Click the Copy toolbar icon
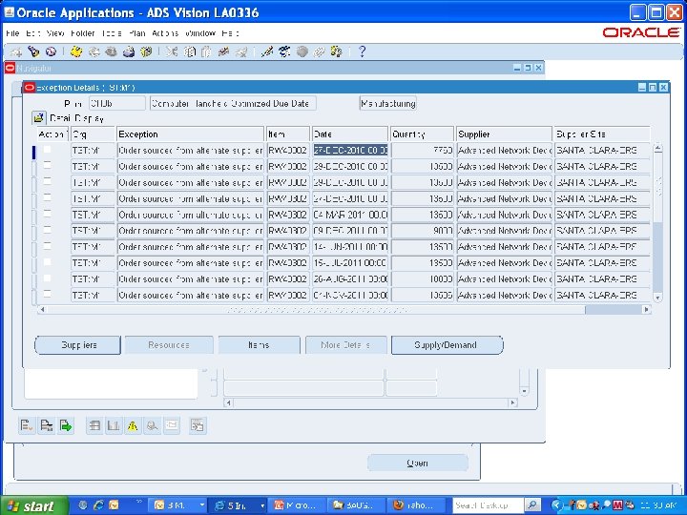687x515 pixels. [189, 52]
